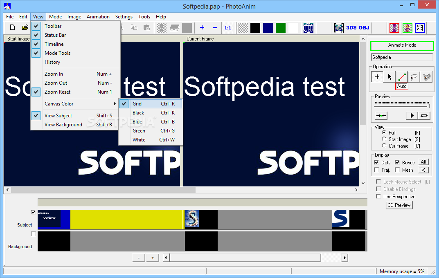Screen dimensions: 439x278
Task: Toggle the Subject timeline track checkbox
Action: [x=33, y=212]
